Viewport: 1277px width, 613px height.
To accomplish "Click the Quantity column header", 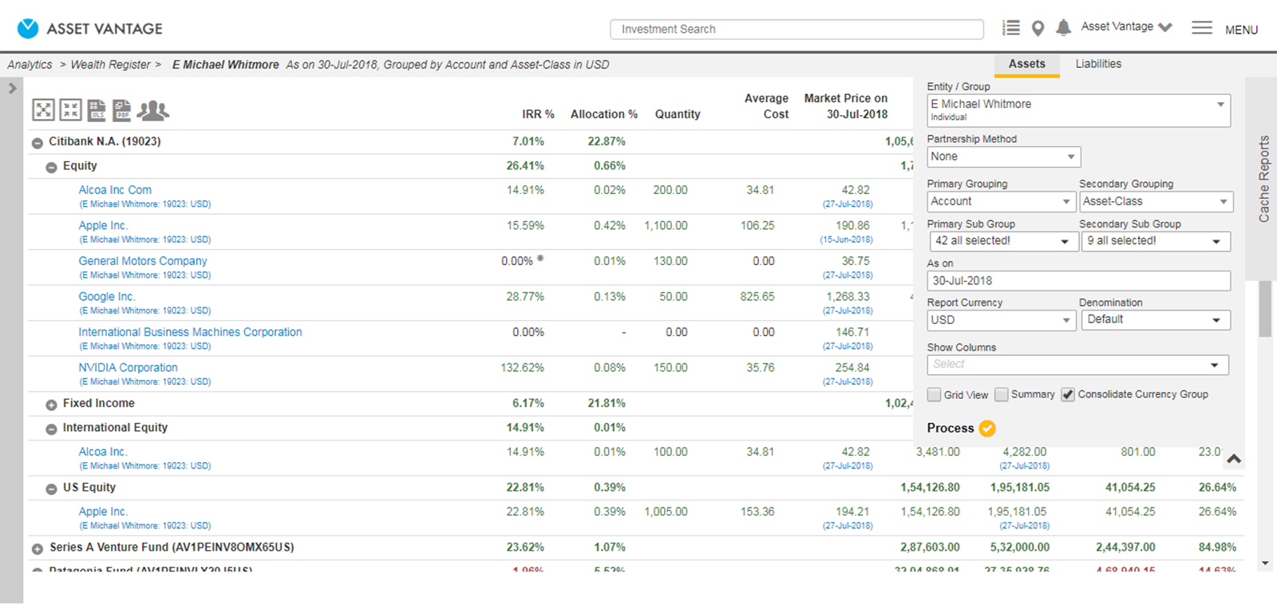I will click(678, 114).
